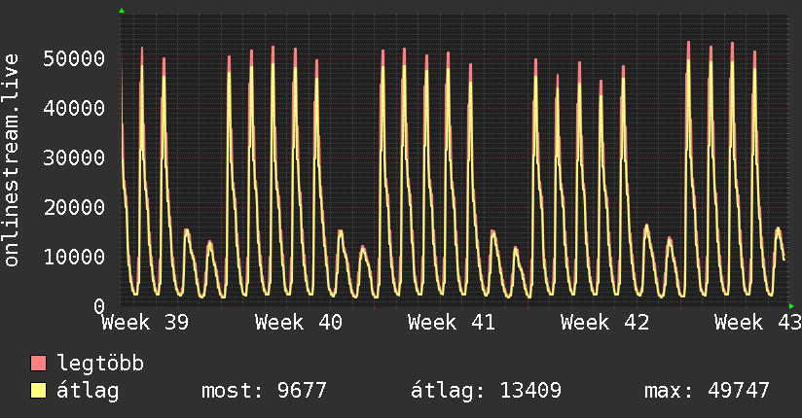Click the Week 39 axis label
802x418 pixels.
(145, 323)
